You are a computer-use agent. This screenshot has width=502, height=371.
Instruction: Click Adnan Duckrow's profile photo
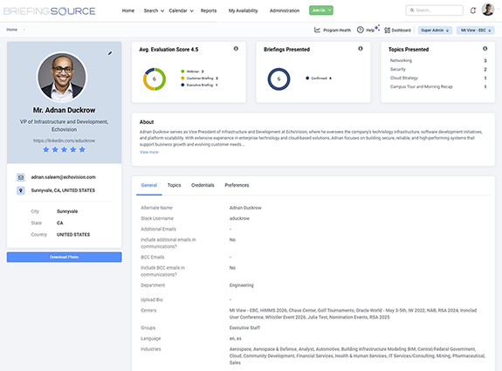[62, 77]
